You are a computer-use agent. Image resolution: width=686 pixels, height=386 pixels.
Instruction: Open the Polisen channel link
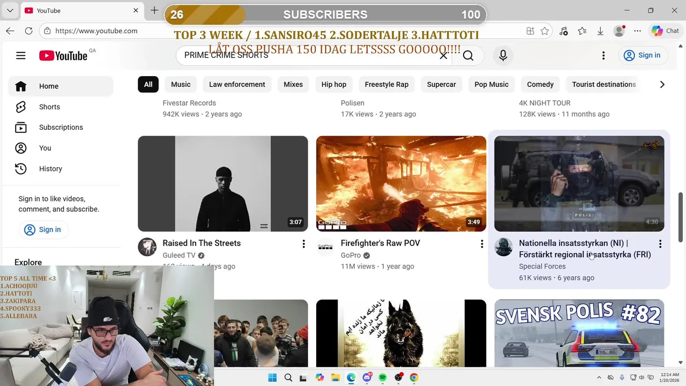click(x=353, y=103)
